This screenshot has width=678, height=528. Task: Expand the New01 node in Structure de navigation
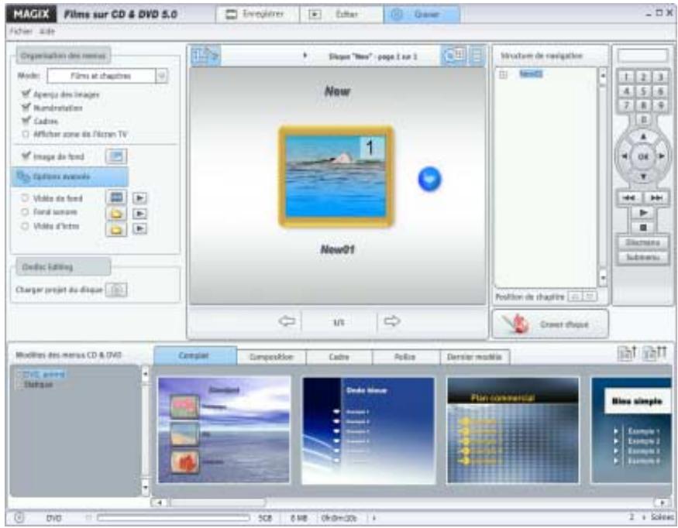tap(501, 72)
